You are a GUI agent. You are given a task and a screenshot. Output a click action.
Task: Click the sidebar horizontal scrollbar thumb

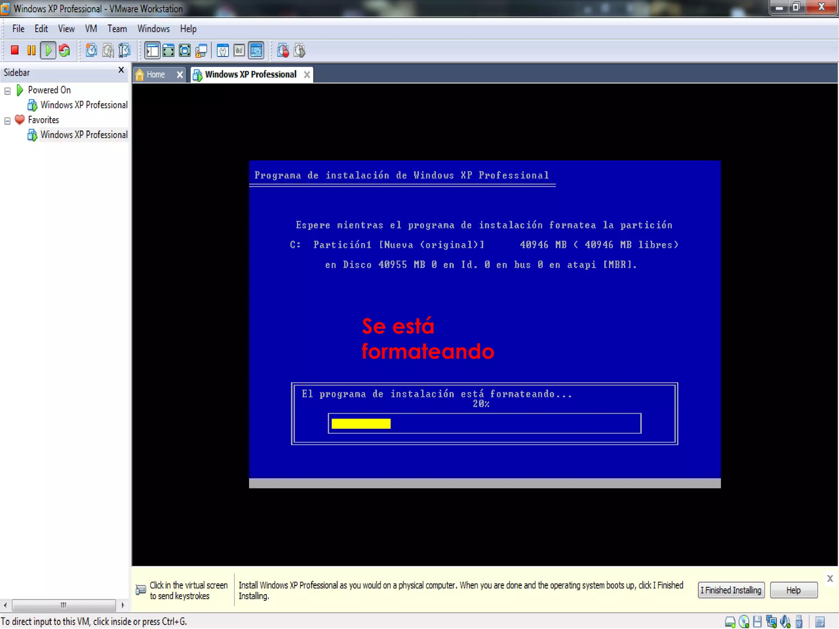pyautogui.click(x=63, y=605)
